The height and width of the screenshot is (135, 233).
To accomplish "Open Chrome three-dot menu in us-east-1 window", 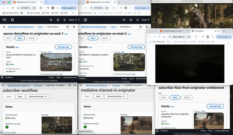I will tap(75, 8).
